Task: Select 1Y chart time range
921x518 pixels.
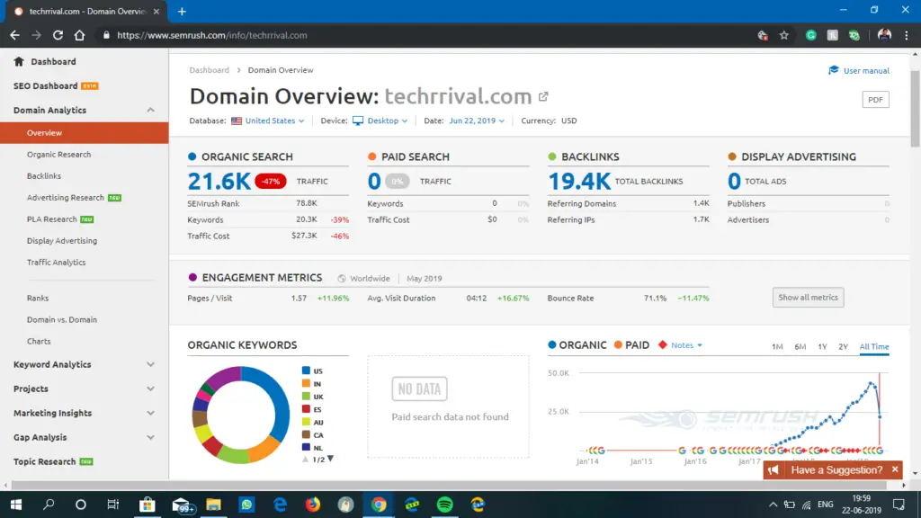Action: click(x=822, y=346)
